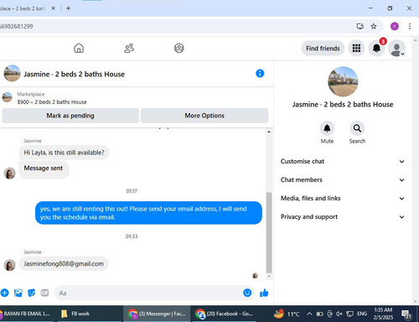The height and width of the screenshot is (322, 419).
Task: Click the chat vertical scrollbar
Action: (x=269, y=232)
